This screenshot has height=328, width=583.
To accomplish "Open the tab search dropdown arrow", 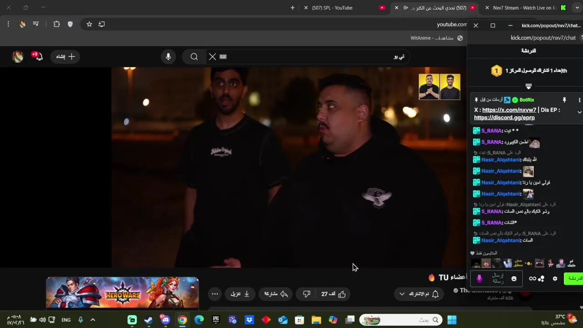I will [577, 8].
